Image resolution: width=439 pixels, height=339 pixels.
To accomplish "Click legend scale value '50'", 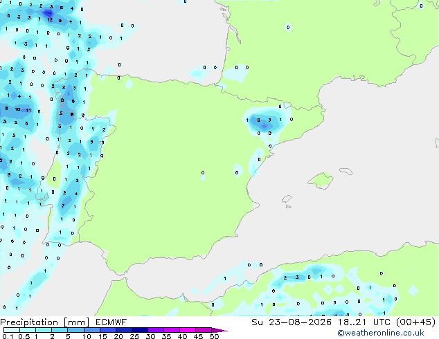I will pyautogui.click(x=214, y=336).
